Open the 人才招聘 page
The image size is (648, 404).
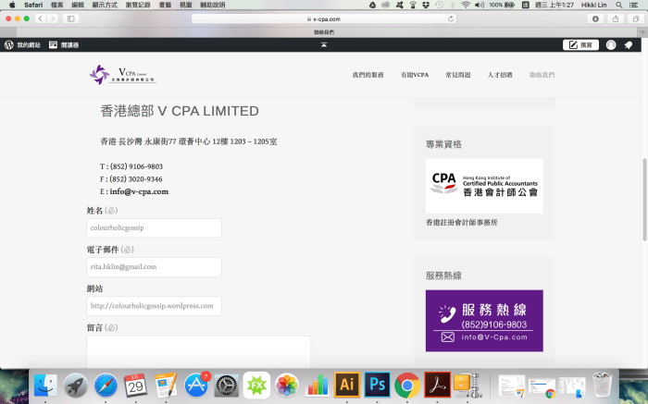[500, 75]
